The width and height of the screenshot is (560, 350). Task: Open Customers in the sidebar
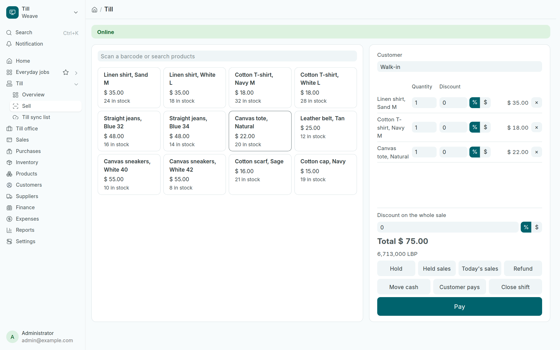coord(43,185)
